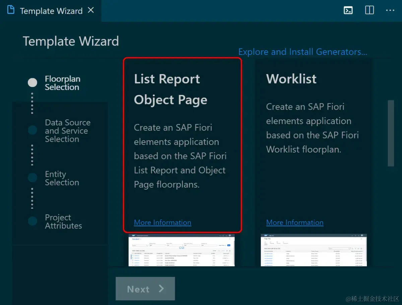The height and width of the screenshot is (305, 402).
Task: Click the Floorplan Selection step circle
Action: pyautogui.click(x=32, y=82)
